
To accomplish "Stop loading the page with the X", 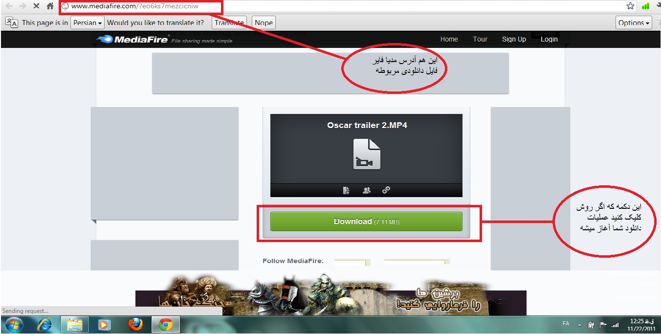I will click(x=36, y=6).
